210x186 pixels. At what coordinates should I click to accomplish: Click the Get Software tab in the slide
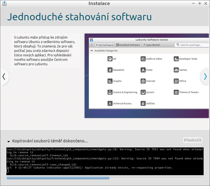104,45
